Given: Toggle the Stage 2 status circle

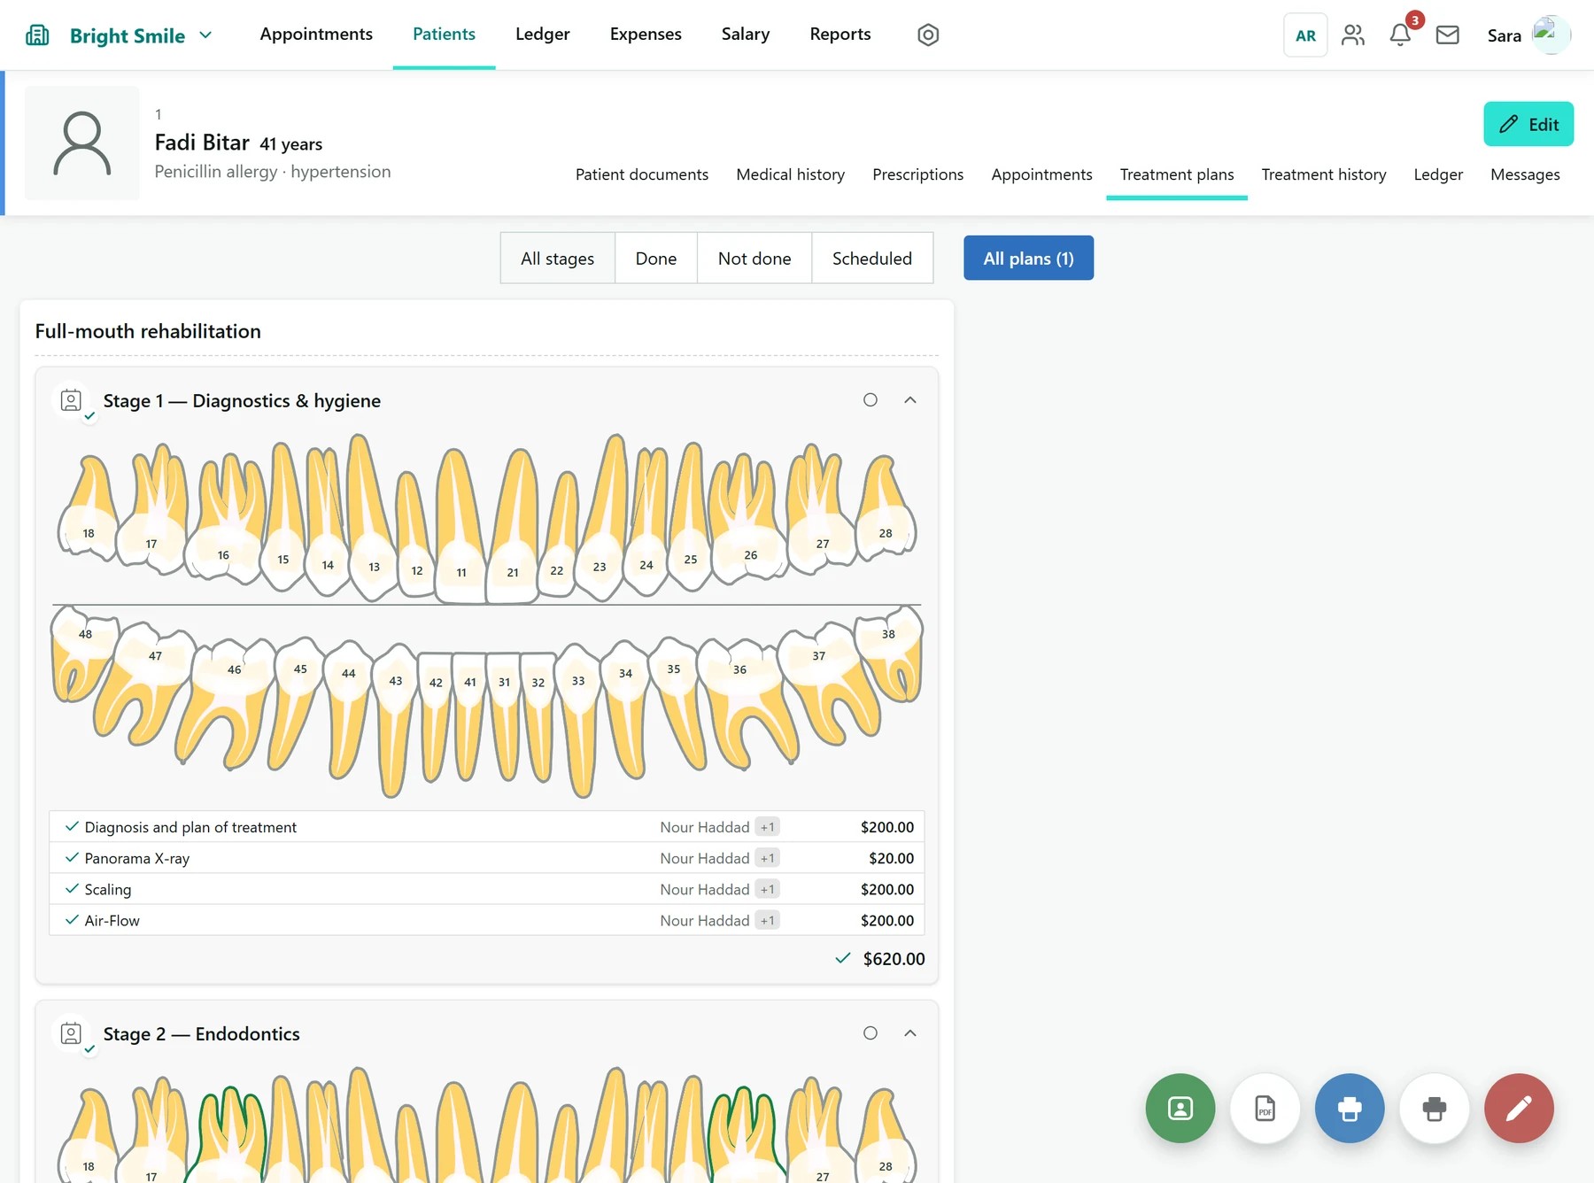Looking at the screenshot, I should coord(871,1033).
